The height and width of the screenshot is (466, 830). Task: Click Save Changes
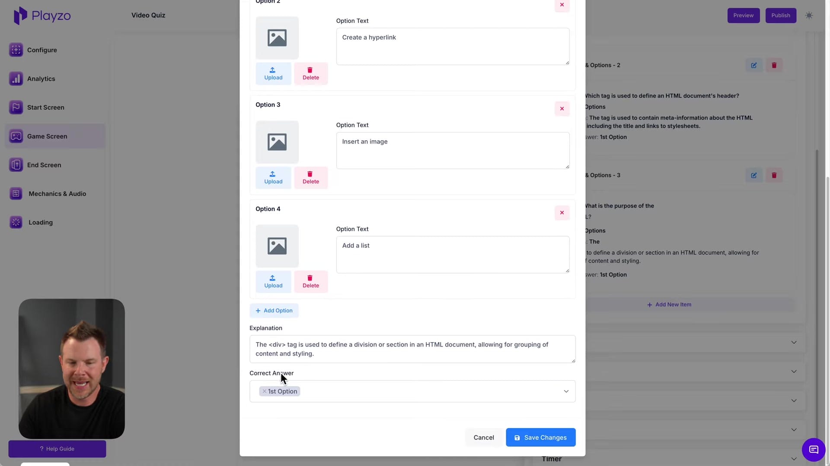[541, 438]
